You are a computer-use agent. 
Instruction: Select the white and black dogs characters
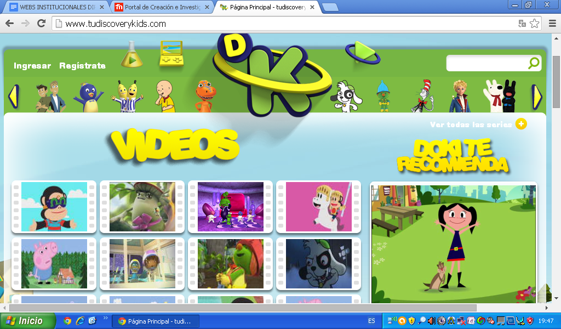click(500, 96)
